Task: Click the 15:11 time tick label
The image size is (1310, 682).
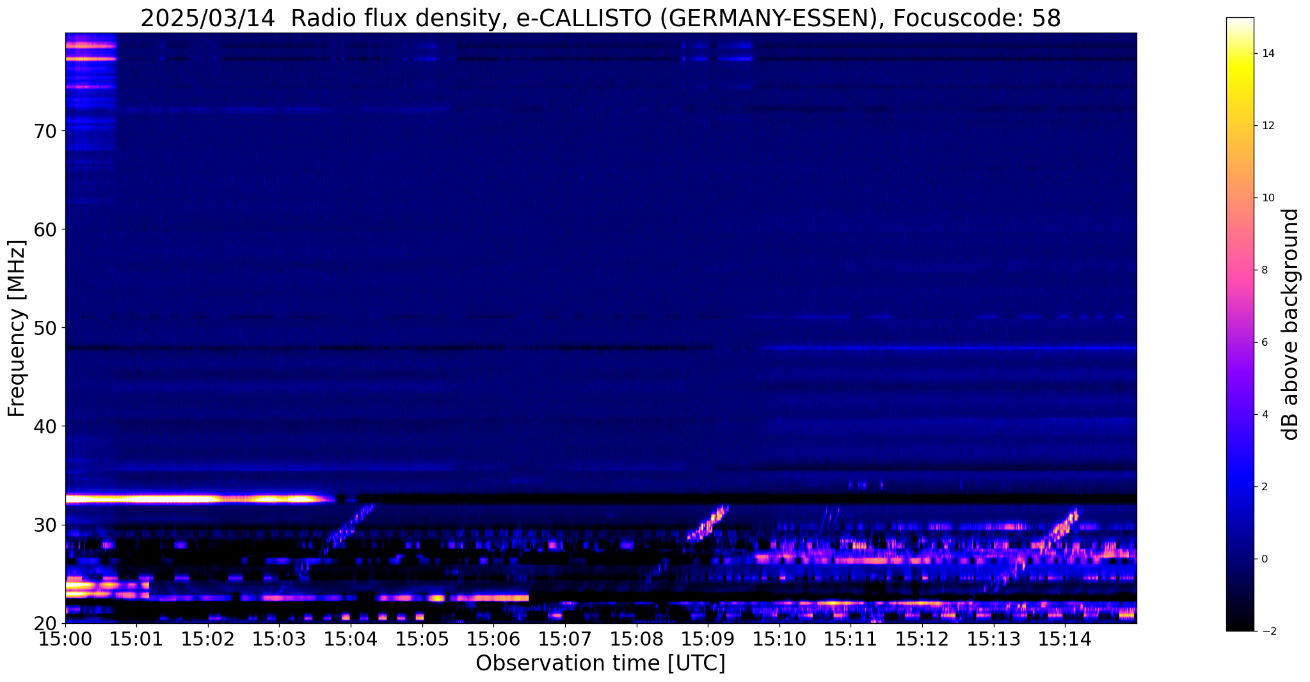Action: 851,639
